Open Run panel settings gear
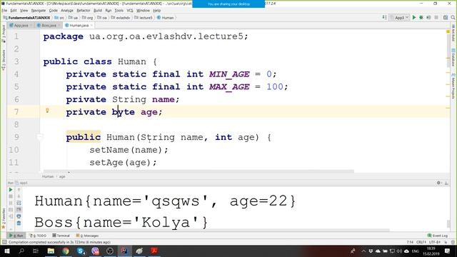Screen dimensions: 457x257 (x=439, y=183)
